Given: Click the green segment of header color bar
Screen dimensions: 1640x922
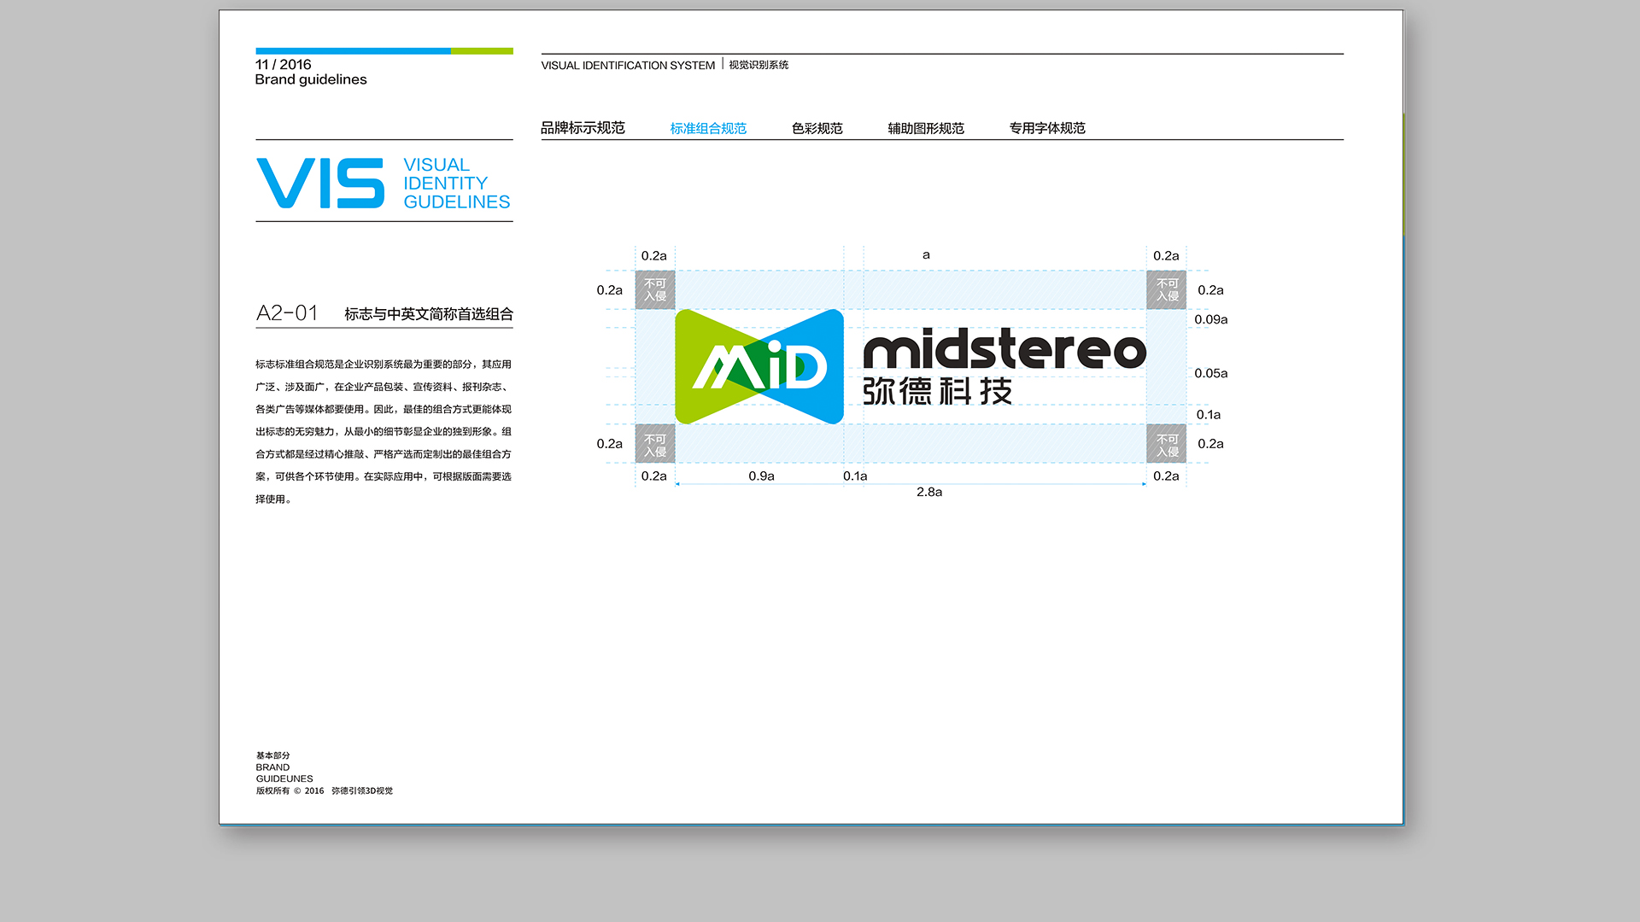Looking at the screenshot, I should click(482, 51).
